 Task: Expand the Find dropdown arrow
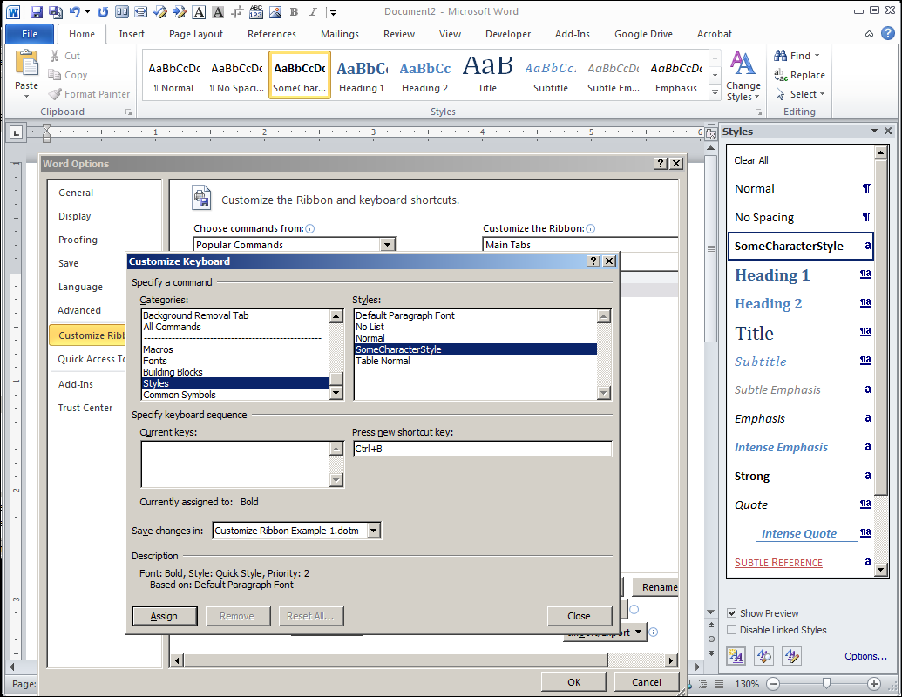click(x=817, y=56)
